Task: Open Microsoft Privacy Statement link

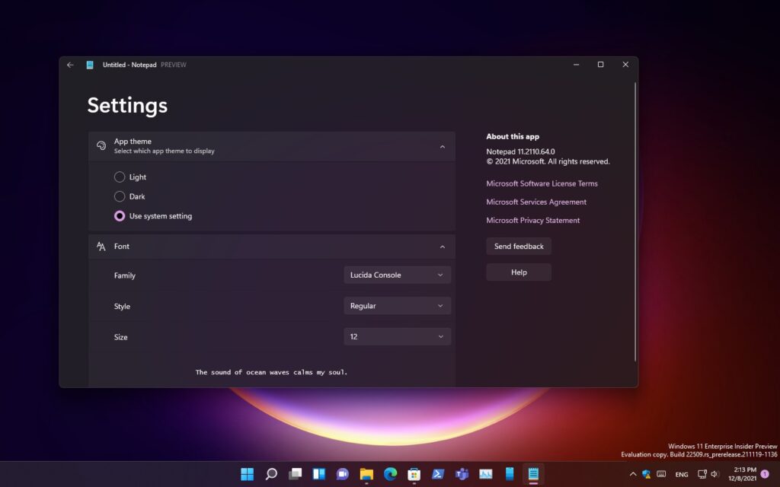Action: [532, 221]
